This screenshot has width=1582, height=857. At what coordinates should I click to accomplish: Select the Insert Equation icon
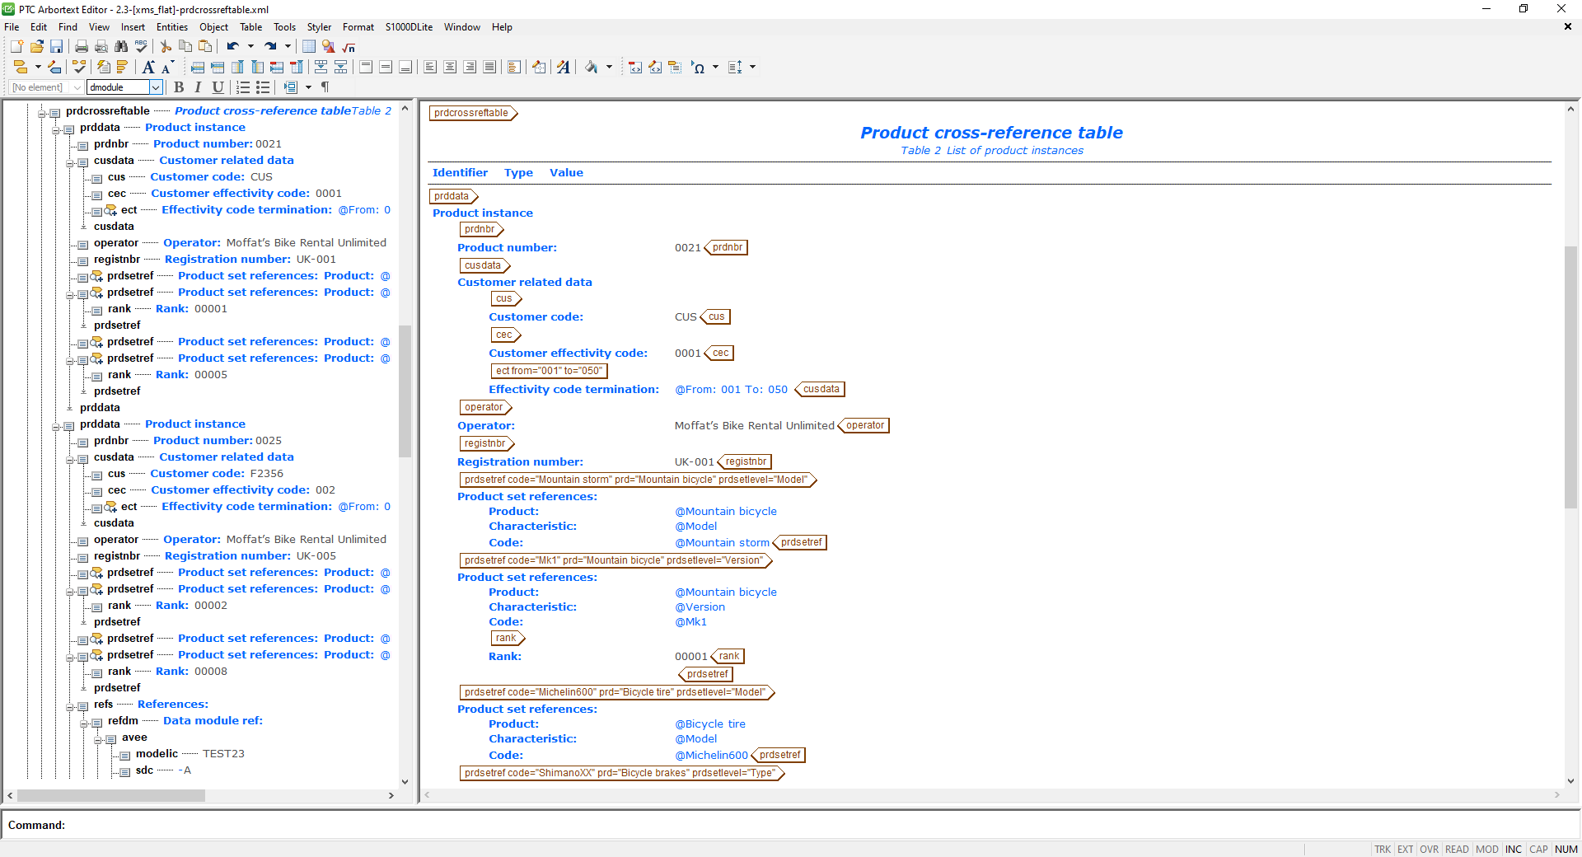pos(347,47)
